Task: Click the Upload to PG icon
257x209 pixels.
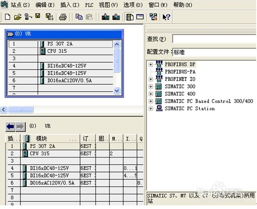Action: tap(116, 17)
